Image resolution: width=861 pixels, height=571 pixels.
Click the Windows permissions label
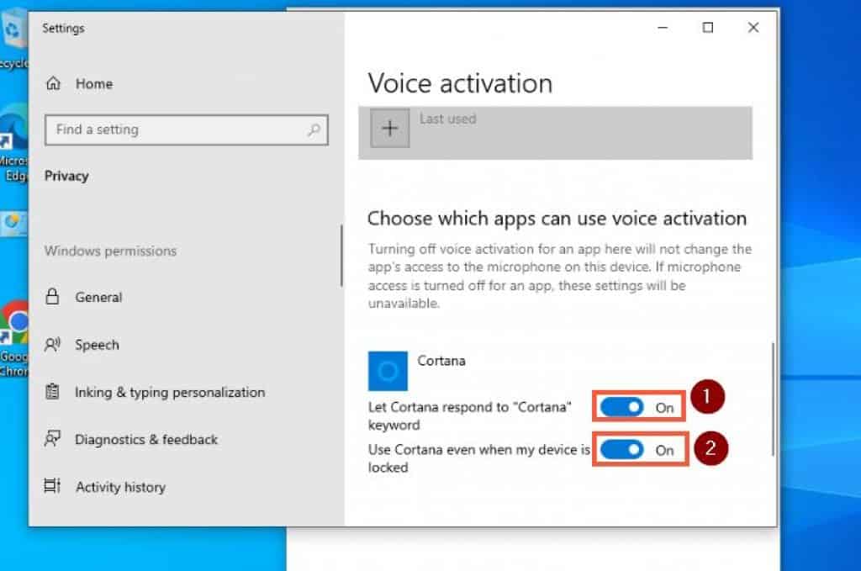(110, 251)
